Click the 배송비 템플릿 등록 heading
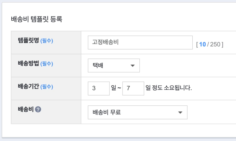This screenshot has width=236, height=141. click(37, 19)
